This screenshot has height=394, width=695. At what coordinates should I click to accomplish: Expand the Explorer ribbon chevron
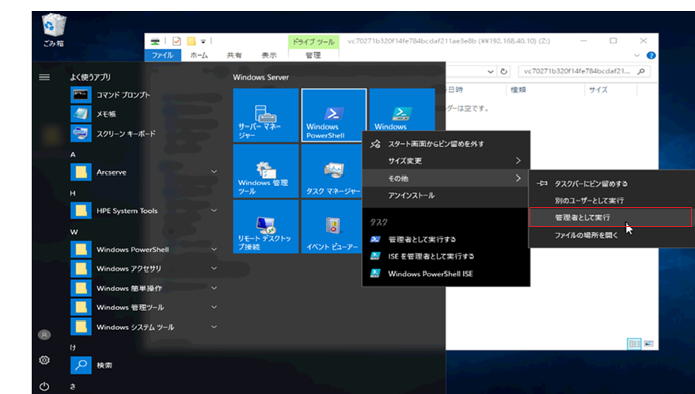pos(636,55)
